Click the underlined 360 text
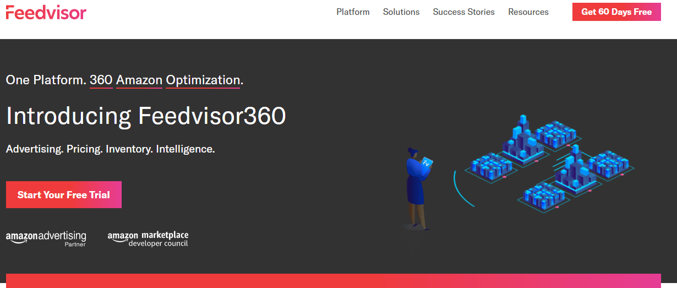677x288 pixels. tap(101, 80)
